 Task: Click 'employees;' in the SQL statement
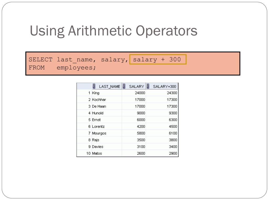(76, 68)
